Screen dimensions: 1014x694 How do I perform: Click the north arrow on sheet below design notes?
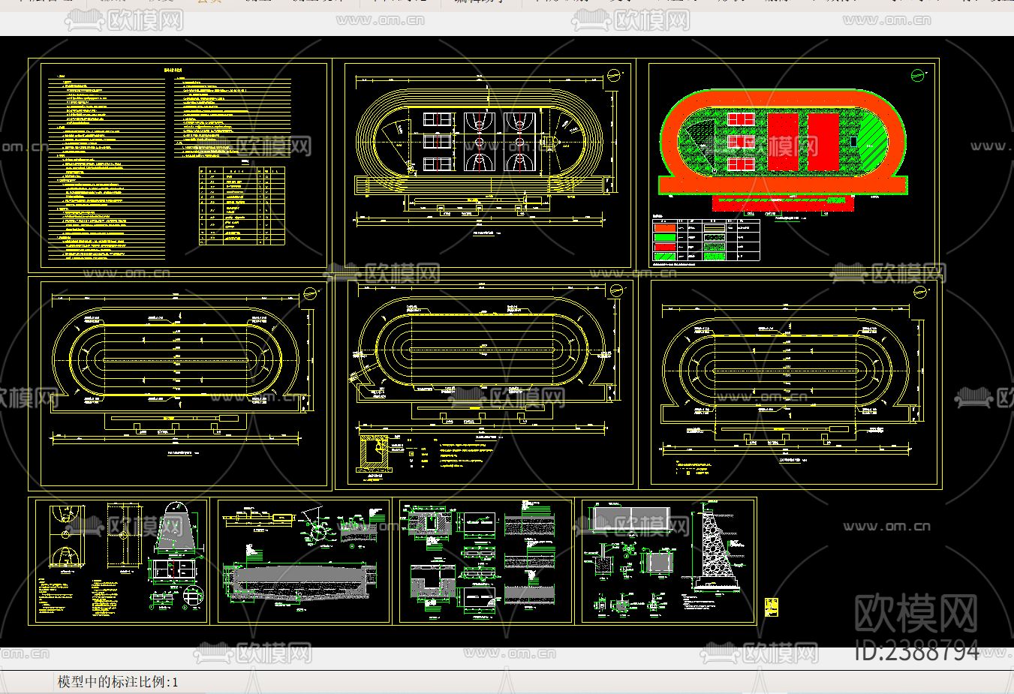click(310, 292)
